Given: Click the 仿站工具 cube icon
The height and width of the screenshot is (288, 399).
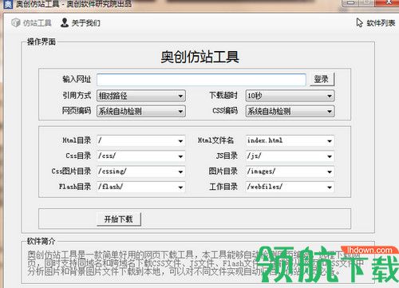Looking at the screenshot, I should [16, 23].
